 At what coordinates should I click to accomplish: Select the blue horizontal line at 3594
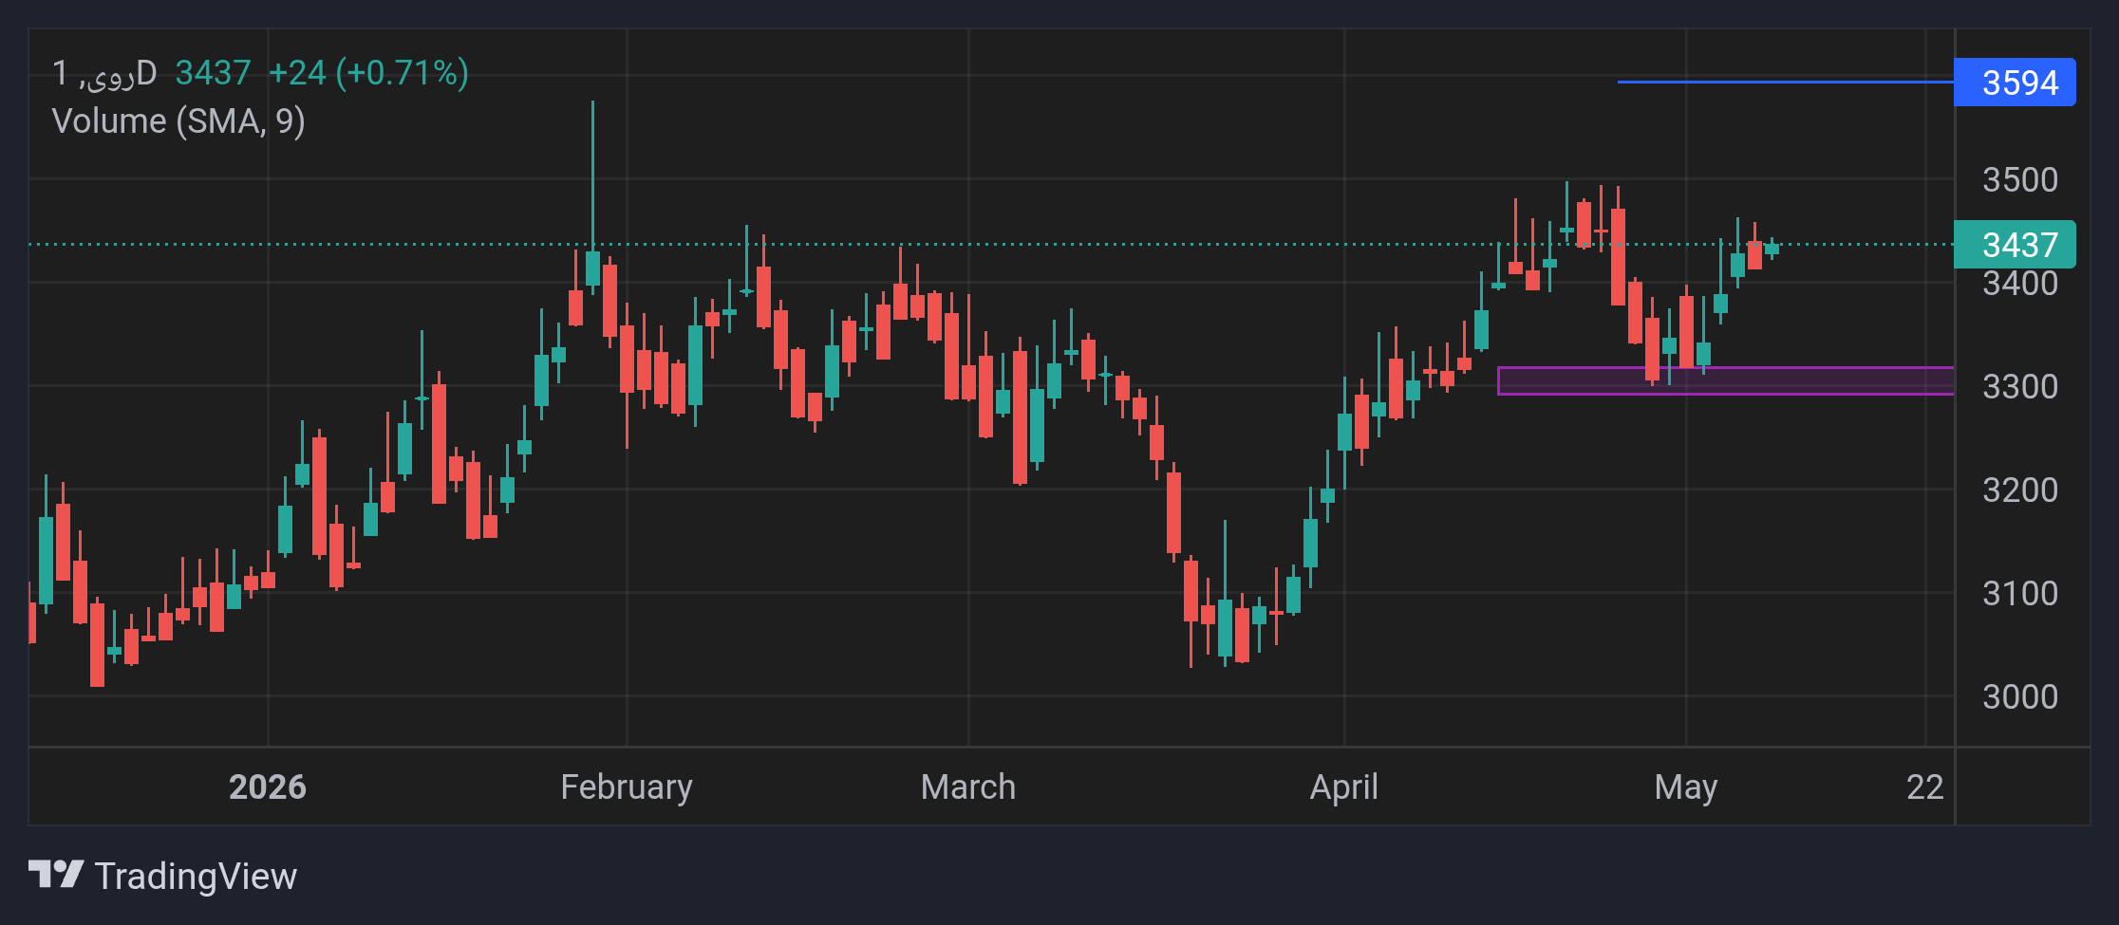(1785, 83)
